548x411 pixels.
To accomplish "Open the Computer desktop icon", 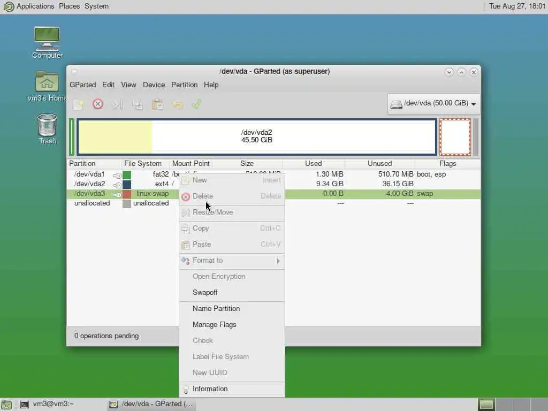I will point(47,43).
